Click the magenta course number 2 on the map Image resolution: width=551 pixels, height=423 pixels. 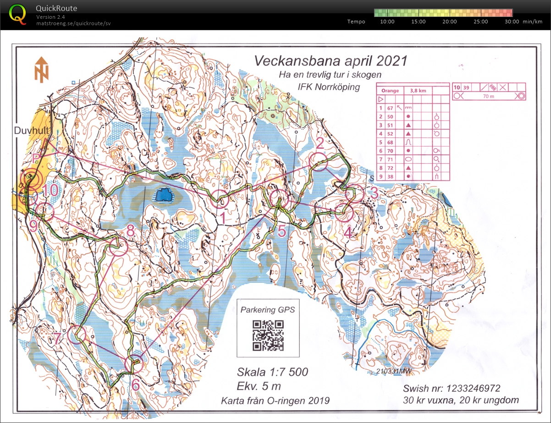tap(320, 143)
